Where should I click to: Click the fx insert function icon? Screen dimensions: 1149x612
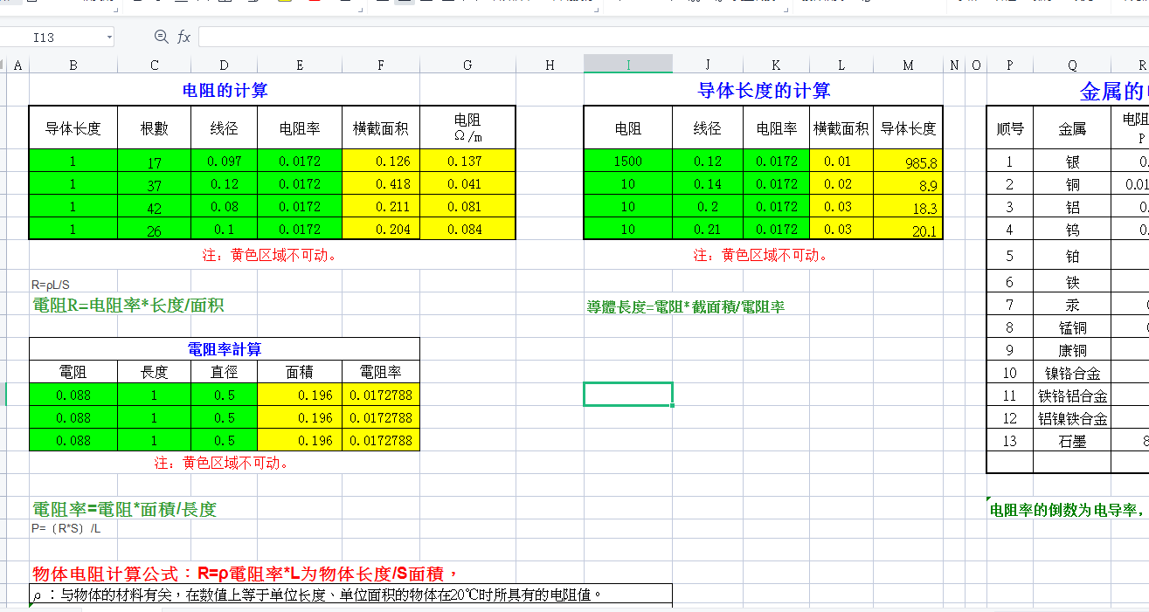pos(183,37)
